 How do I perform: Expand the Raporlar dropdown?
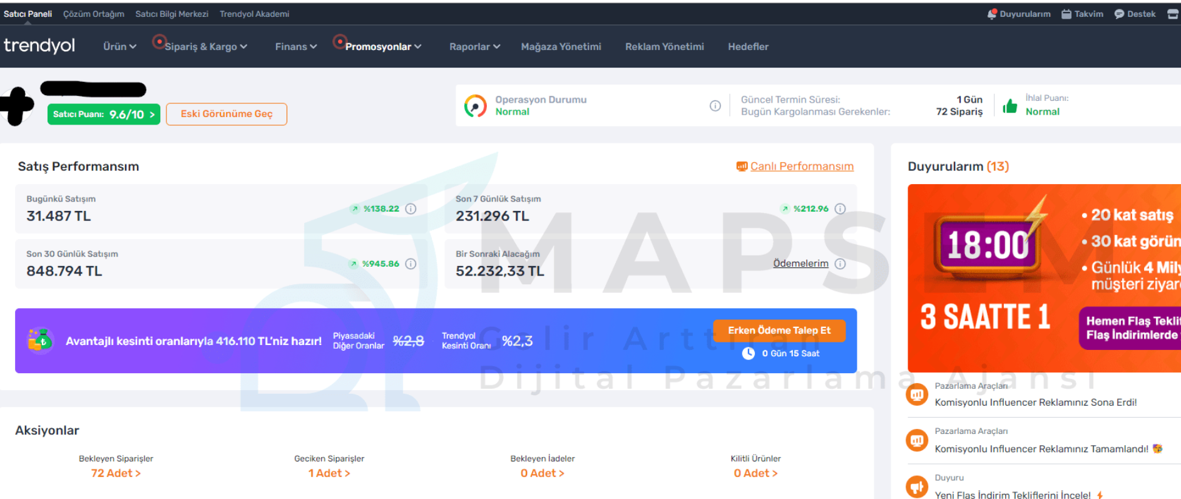474,46
